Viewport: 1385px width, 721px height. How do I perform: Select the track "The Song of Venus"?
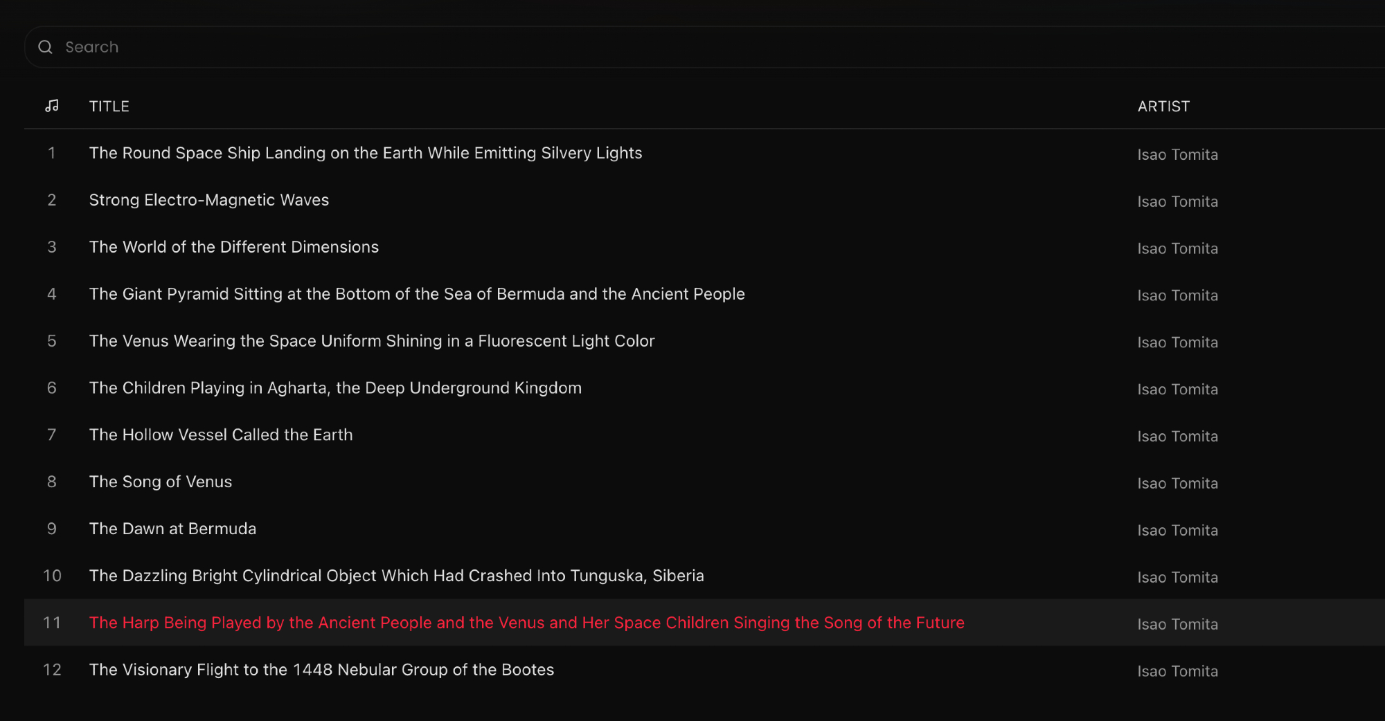tap(161, 482)
